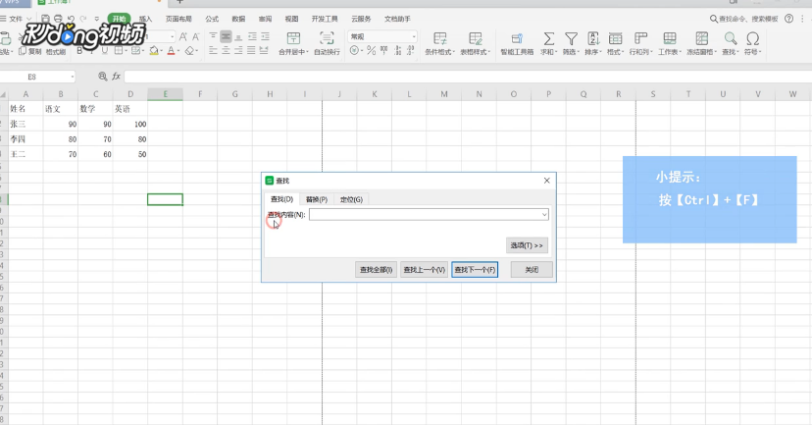Click Format Painter (格式刷) button
Screen dimensions: 812x425
click(56, 51)
